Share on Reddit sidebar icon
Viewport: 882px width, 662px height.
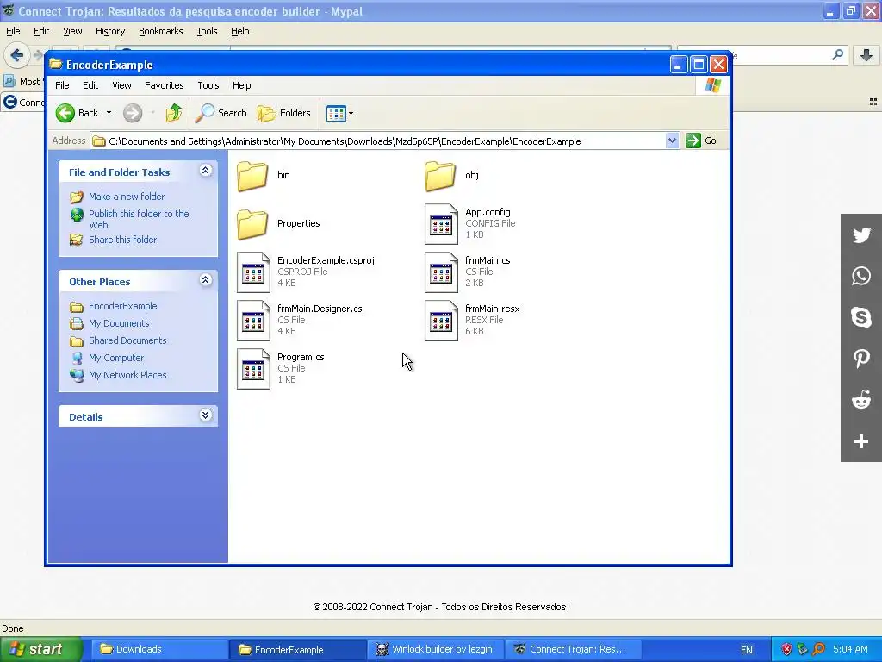tap(861, 400)
